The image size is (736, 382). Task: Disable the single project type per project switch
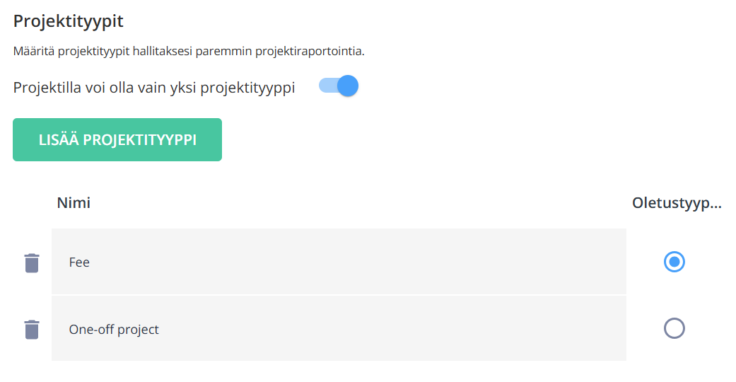click(x=339, y=86)
